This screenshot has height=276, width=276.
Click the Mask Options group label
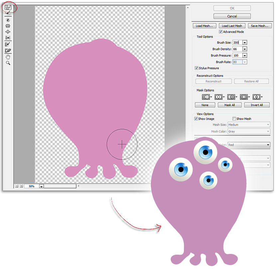[x=205, y=90]
